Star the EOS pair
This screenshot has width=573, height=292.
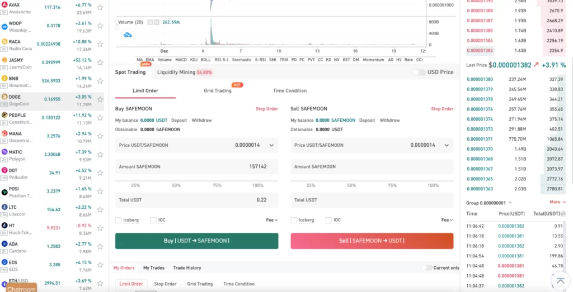100,265
